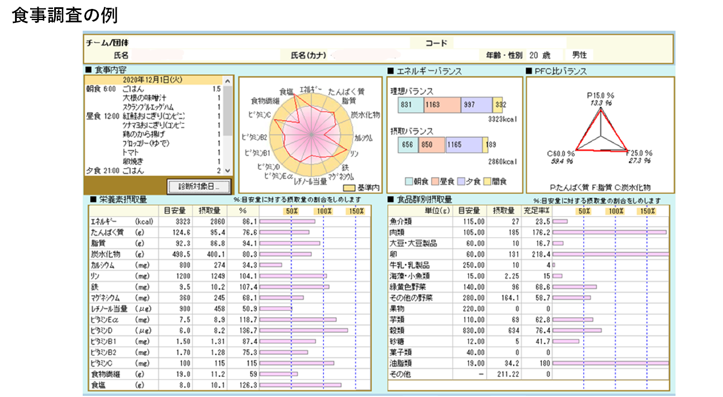Select the たんぱく質 row in nutrient table
723x397 pixels.
pos(230,232)
